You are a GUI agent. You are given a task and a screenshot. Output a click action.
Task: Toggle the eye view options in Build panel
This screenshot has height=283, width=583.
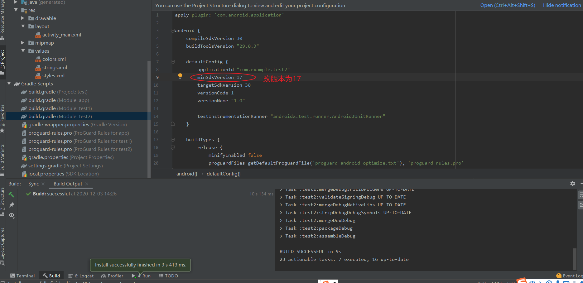(12, 215)
